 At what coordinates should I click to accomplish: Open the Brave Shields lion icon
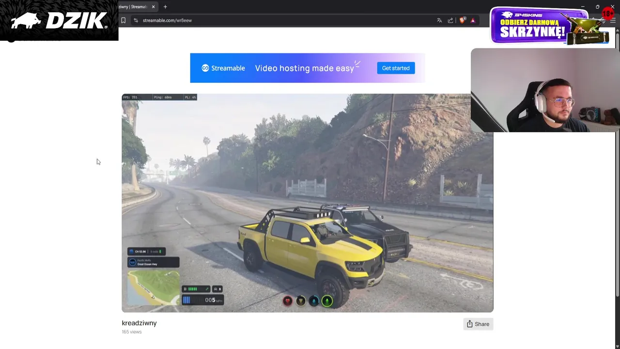tap(462, 20)
